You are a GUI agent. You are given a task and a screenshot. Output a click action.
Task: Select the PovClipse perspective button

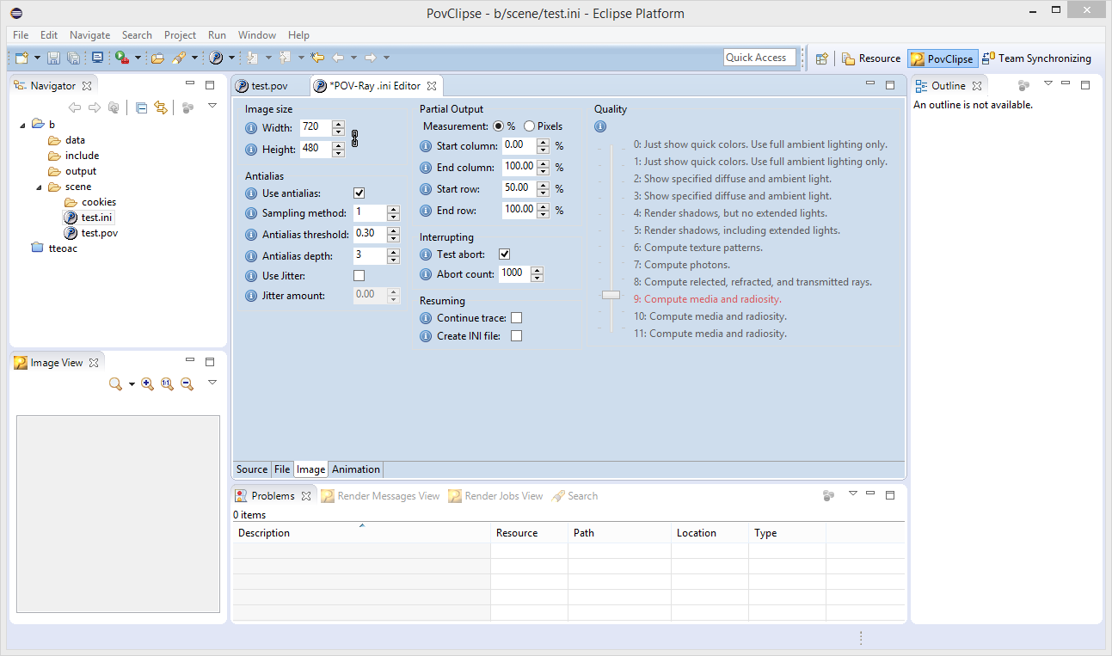click(x=942, y=58)
